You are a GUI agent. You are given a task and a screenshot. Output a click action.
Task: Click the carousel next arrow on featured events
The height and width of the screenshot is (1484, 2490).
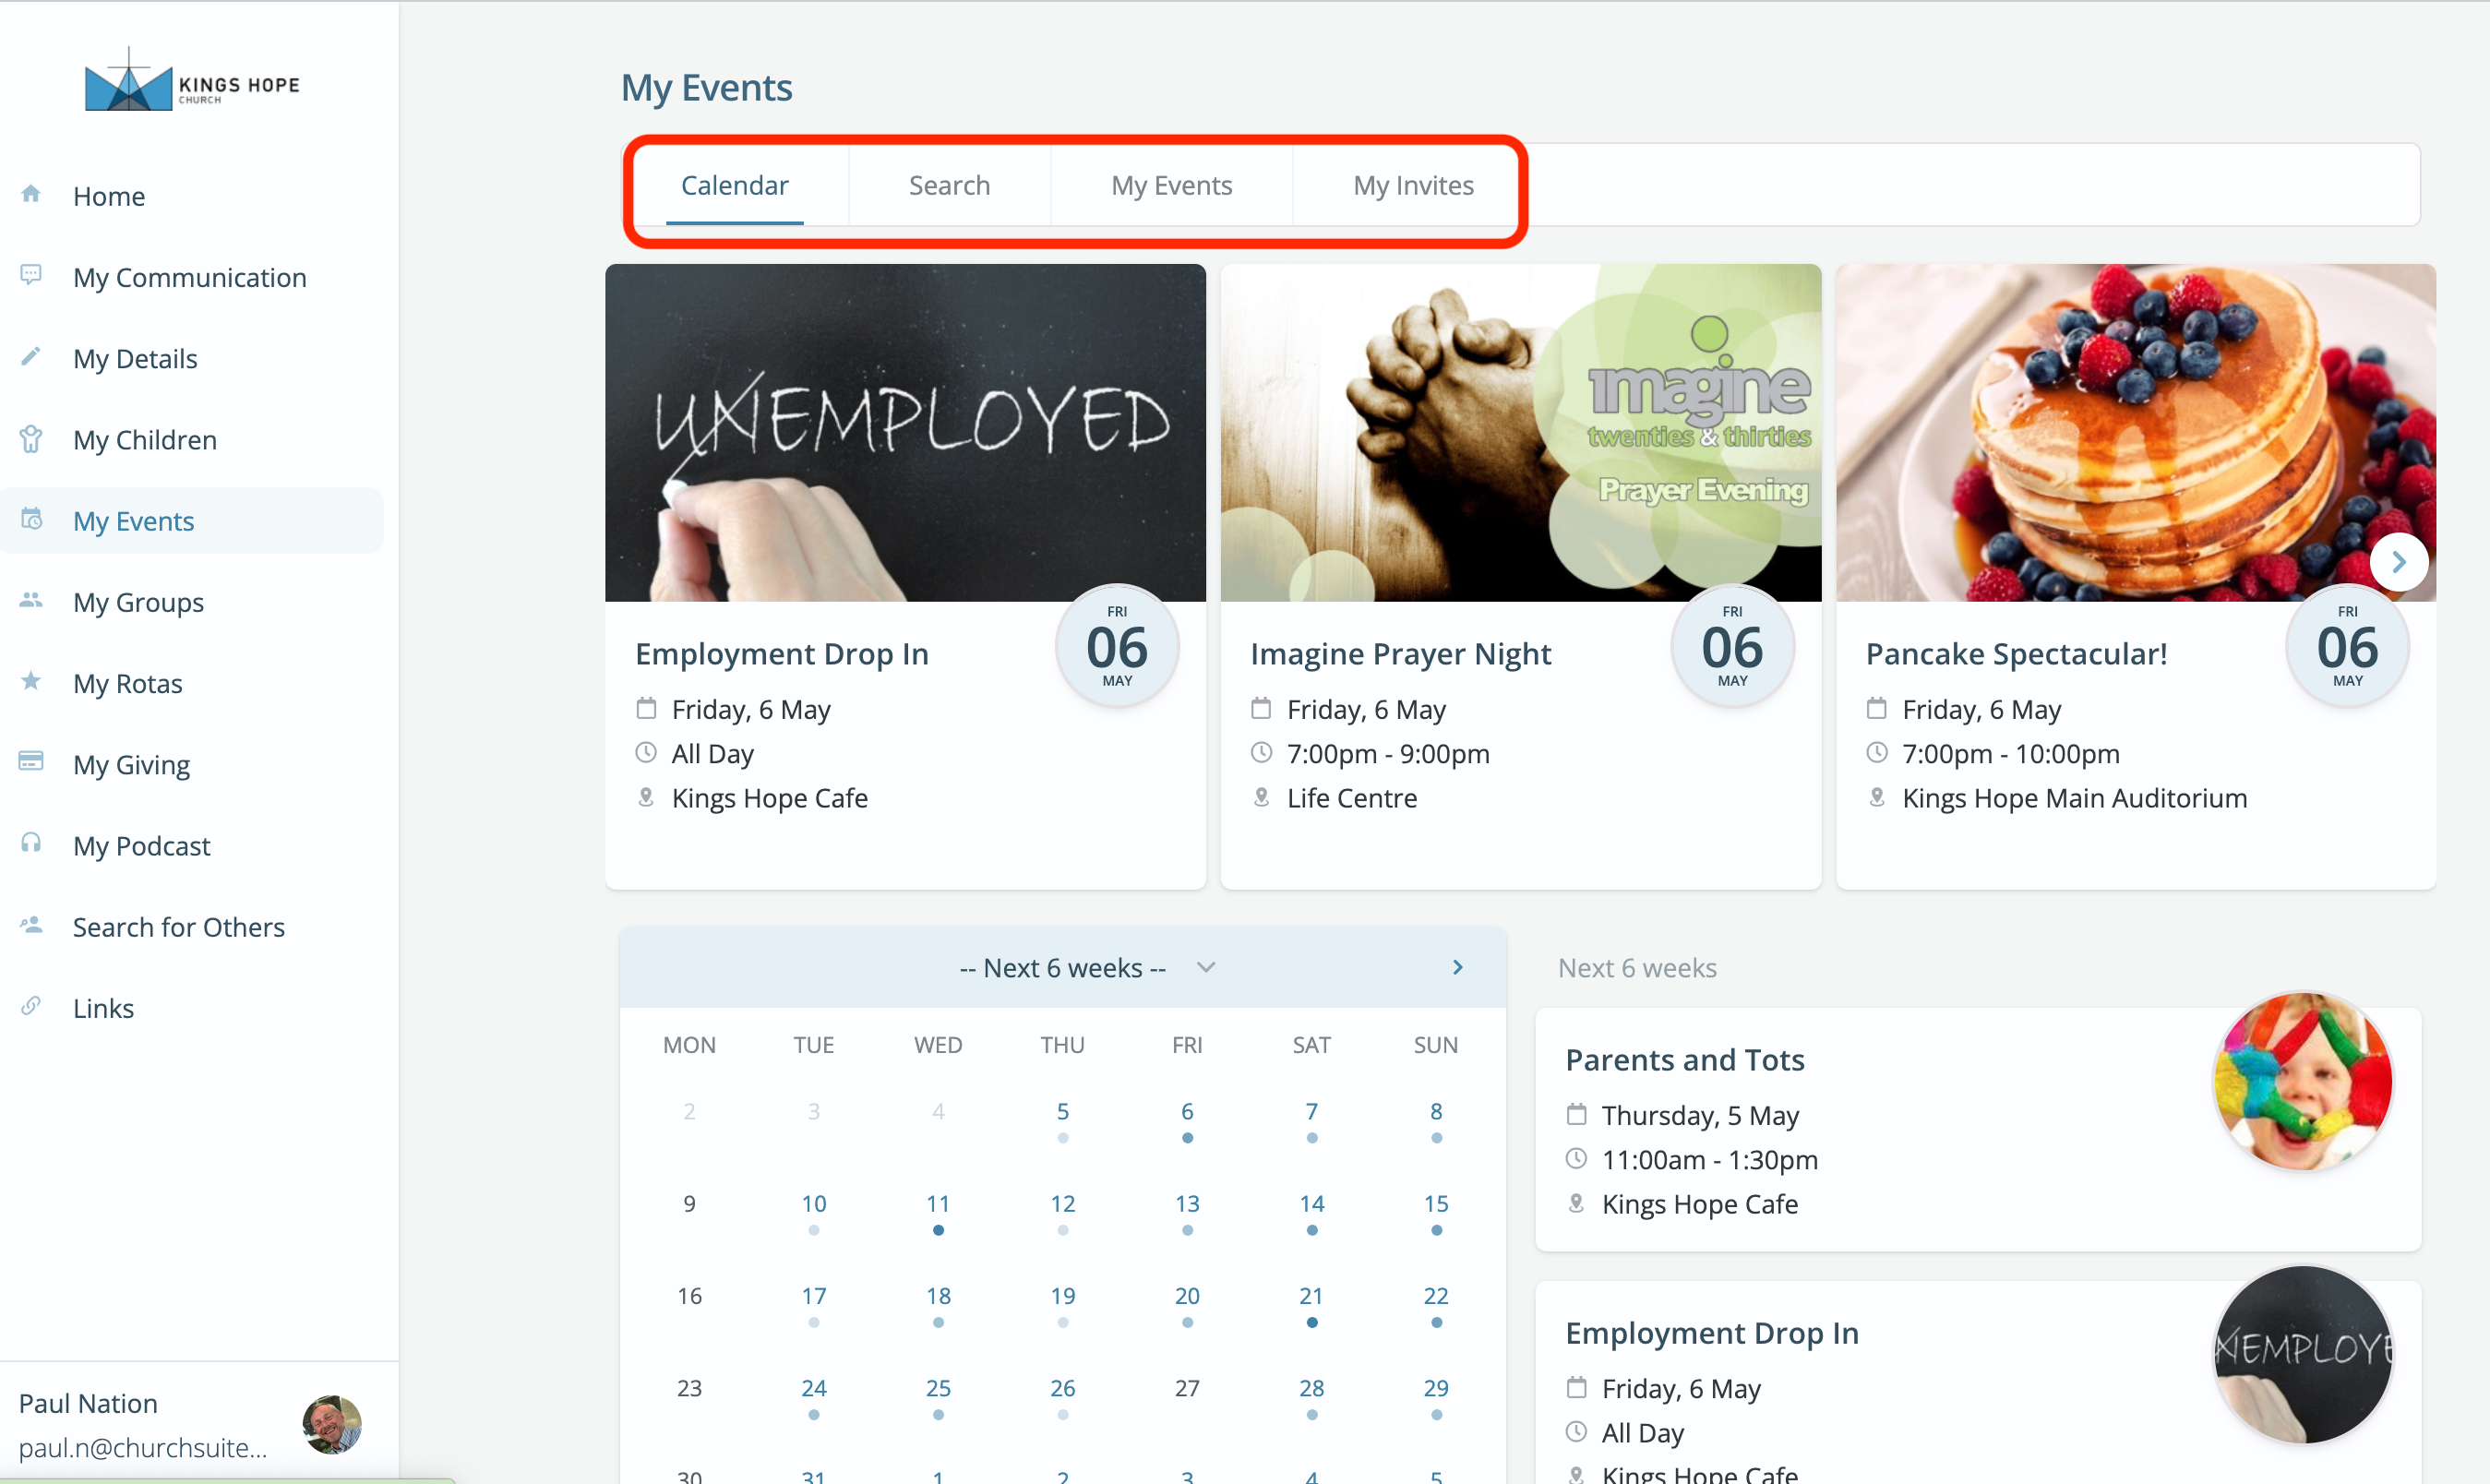pyautogui.click(x=2399, y=562)
